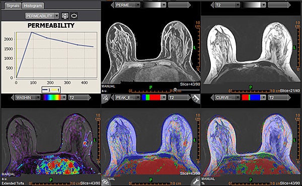Screen dimensions: 302x186
Task: Click the slice slider knob under PERMEABILITY image
Action: tap(175, 89)
